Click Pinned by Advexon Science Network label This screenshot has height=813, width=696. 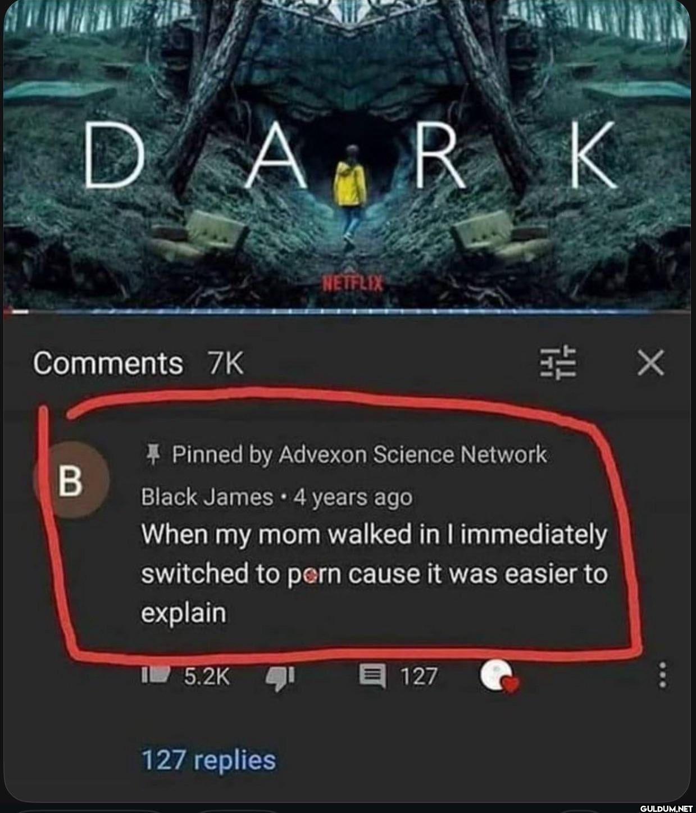(x=359, y=455)
